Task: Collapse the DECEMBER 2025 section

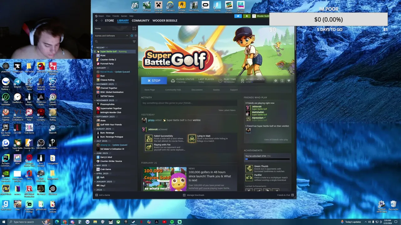Action: [95, 84]
